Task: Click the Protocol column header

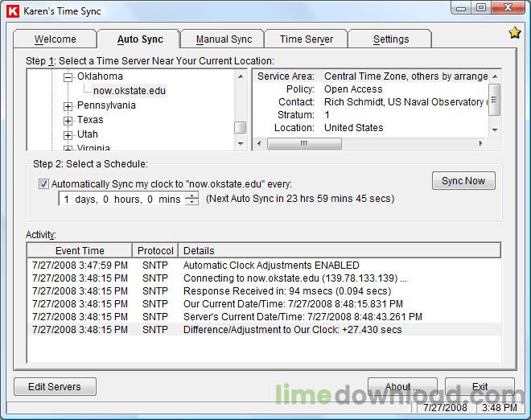Action: (x=155, y=251)
